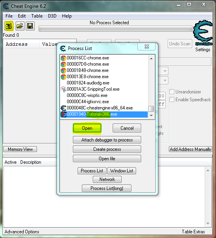Viewport: 216px width, 238px height.
Task: Click the open process computer icon
Action: pos(9,26)
